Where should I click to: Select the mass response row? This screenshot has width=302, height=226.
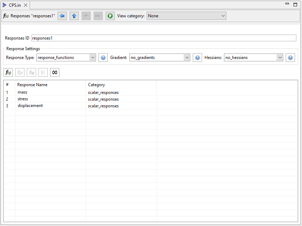(x=23, y=93)
